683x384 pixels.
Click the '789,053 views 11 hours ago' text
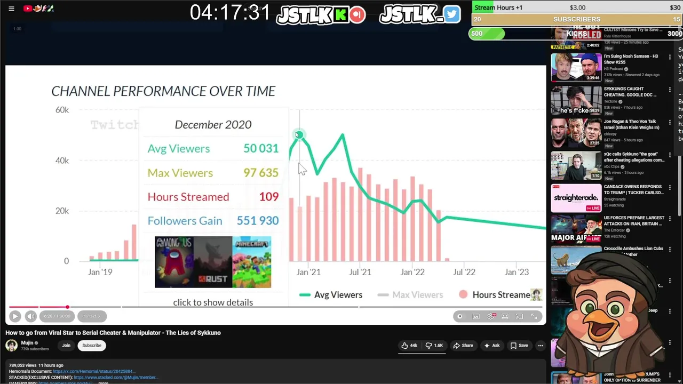pos(36,365)
